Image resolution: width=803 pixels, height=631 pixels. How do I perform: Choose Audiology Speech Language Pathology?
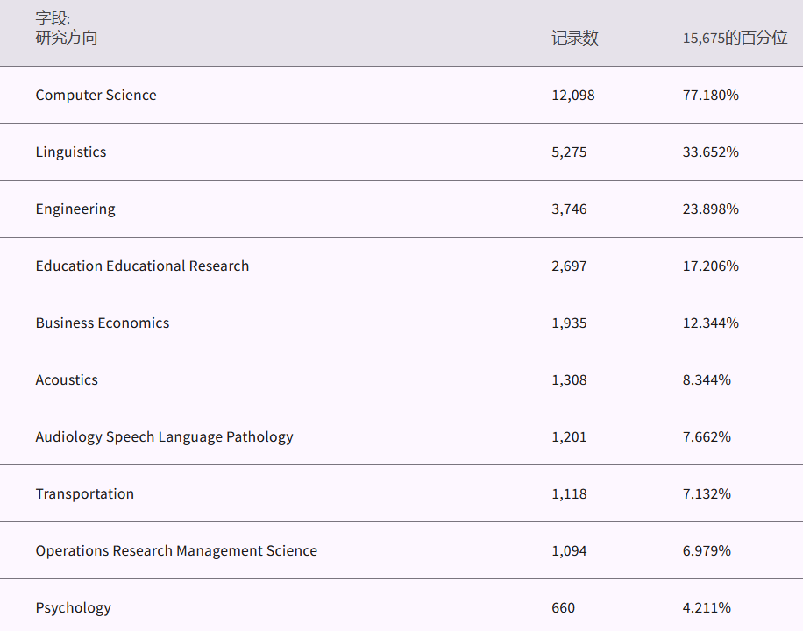click(164, 436)
